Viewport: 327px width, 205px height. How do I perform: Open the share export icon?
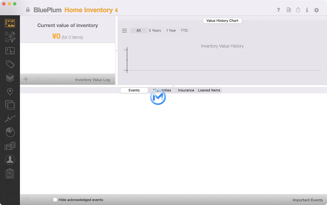click(x=298, y=10)
